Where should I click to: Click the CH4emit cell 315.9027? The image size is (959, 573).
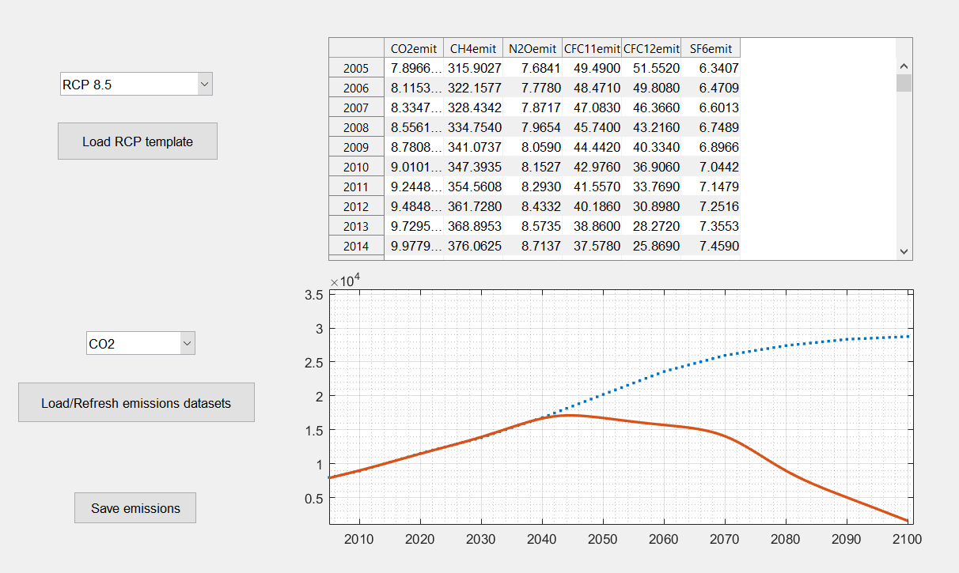coord(473,69)
